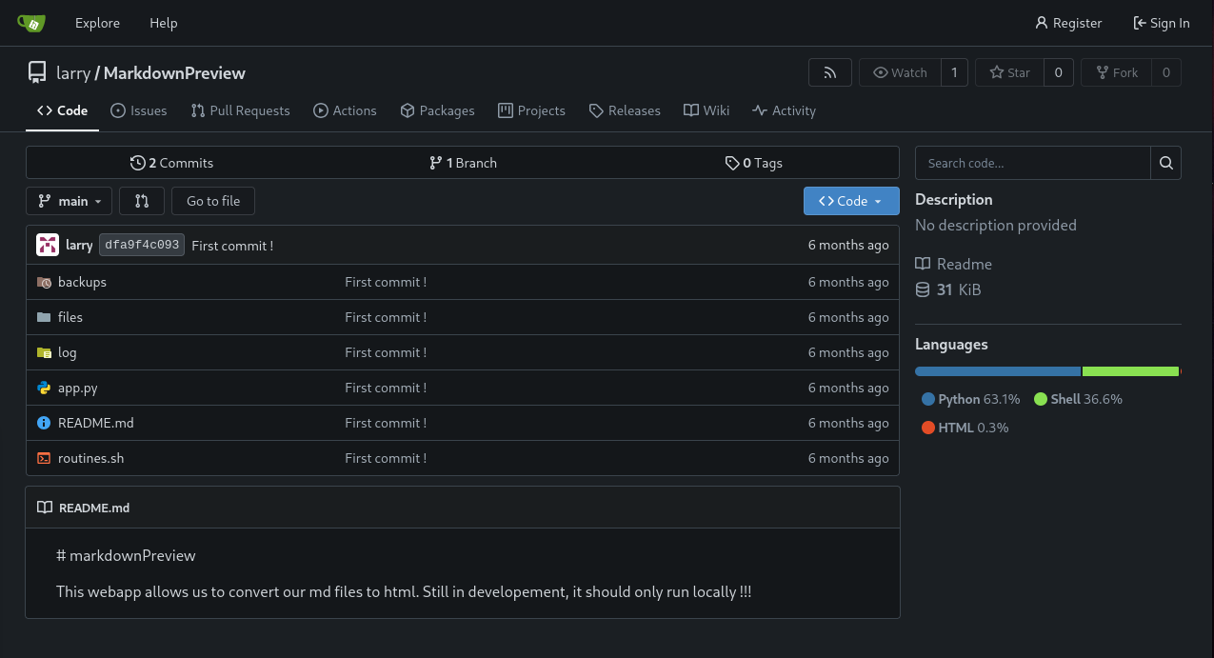The image size is (1214, 658).
Task: Focus the Search code input field
Action: 1032,163
